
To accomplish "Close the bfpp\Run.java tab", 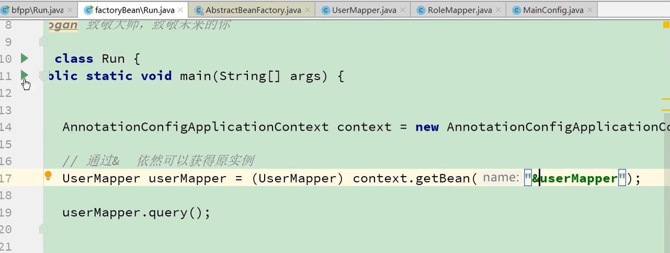I will [x=71, y=10].
